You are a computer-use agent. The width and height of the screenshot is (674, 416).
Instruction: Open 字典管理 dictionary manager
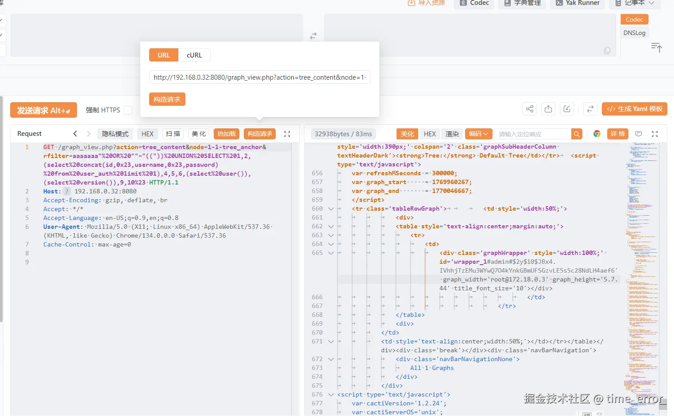[x=522, y=3]
